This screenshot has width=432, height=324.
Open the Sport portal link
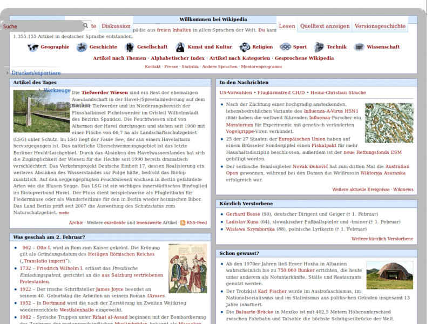(300, 47)
